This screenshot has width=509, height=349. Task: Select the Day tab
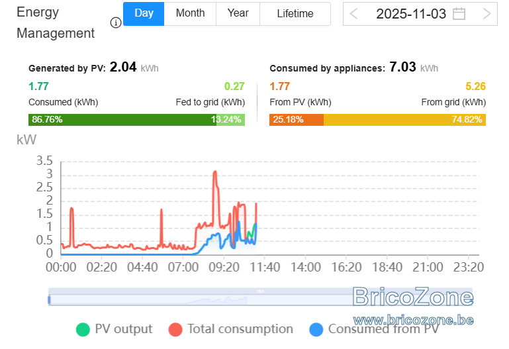point(144,14)
